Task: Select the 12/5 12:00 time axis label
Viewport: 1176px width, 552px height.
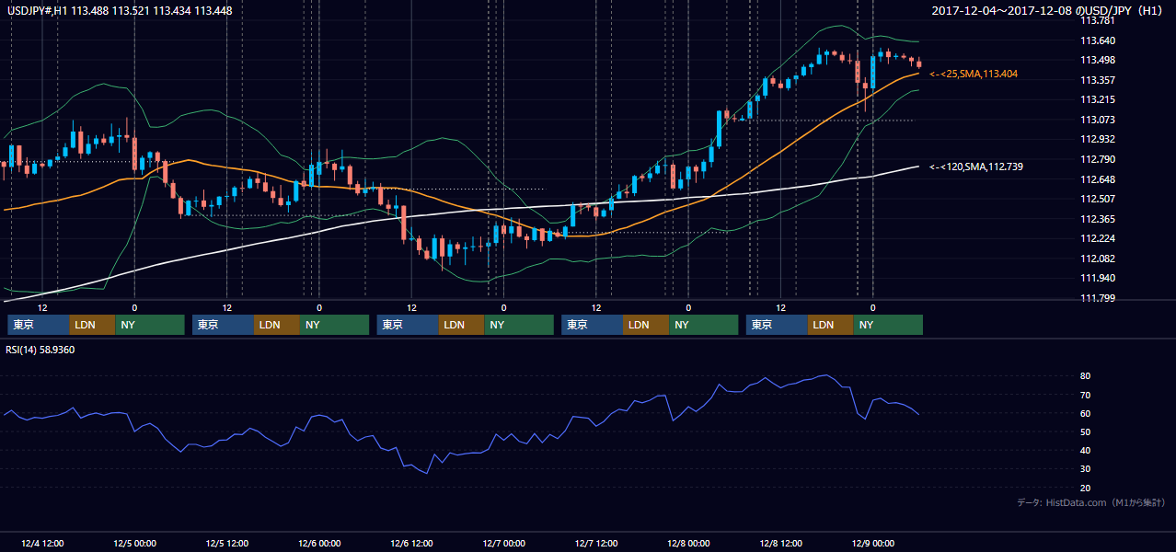Action: [x=227, y=543]
